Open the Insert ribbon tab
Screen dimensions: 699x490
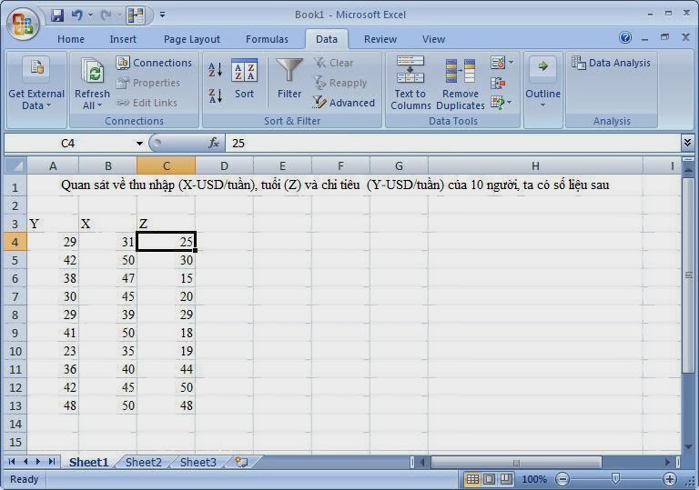pyautogui.click(x=123, y=39)
